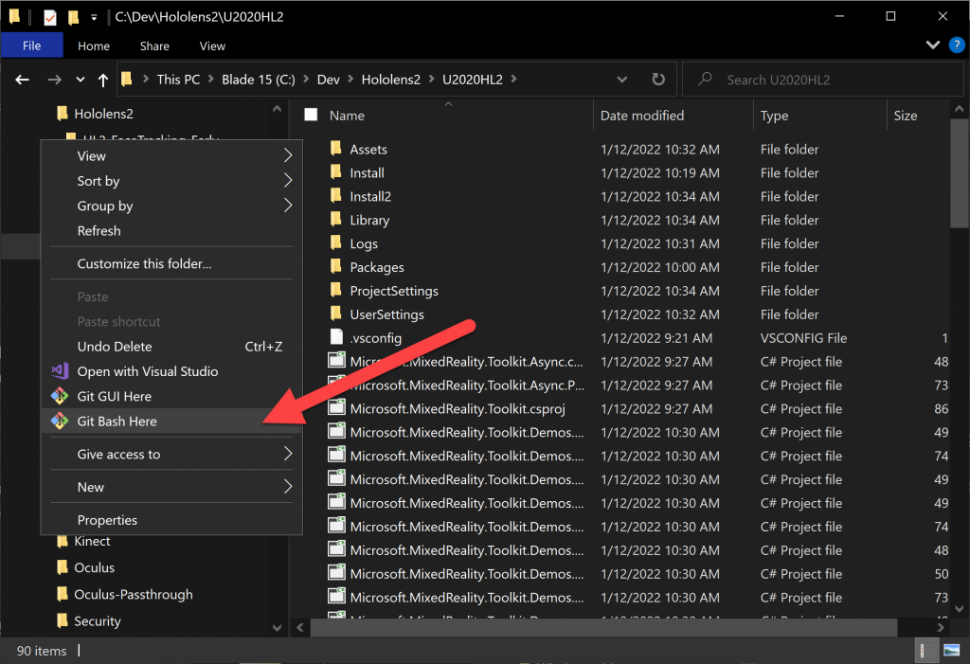Click Blade 15 (C:) breadcrumb segment

coord(259,80)
